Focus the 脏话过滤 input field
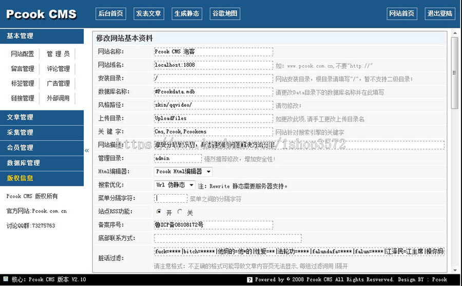462x286 pixels. tap(299, 252)
